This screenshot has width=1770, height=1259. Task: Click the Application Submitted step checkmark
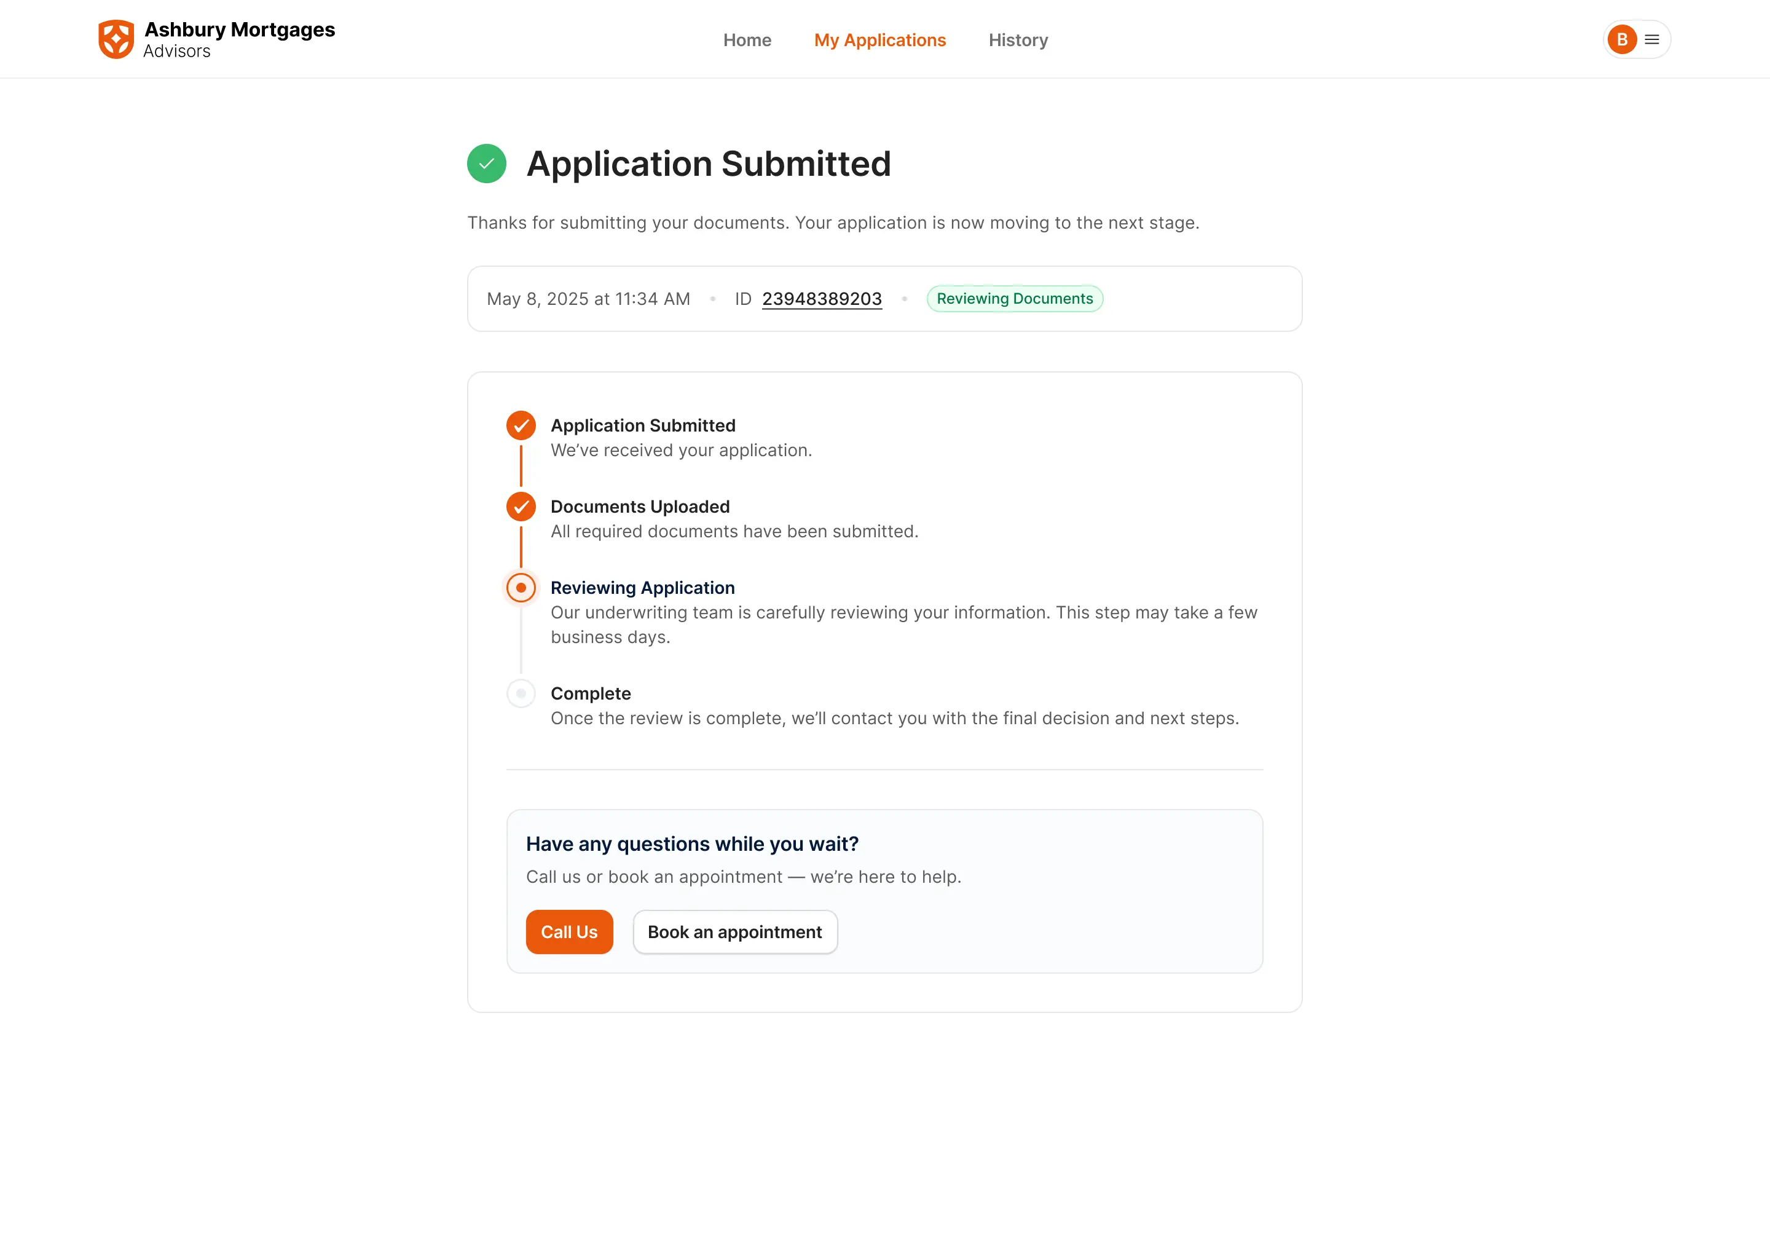pyautogui.click(x=521, y=425)
